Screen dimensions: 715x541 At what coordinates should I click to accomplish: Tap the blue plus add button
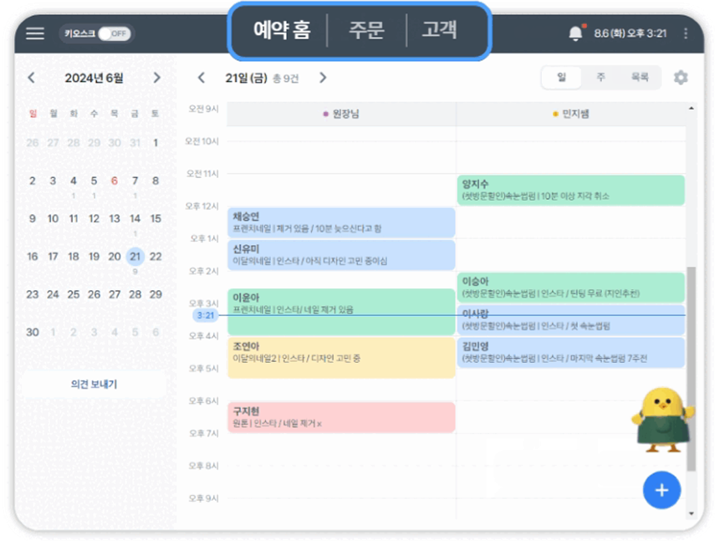661,490
